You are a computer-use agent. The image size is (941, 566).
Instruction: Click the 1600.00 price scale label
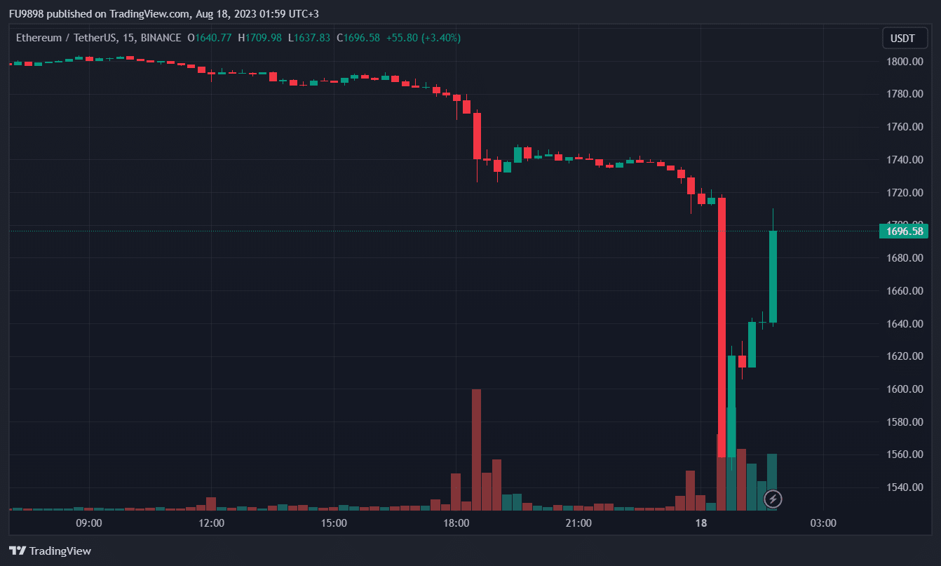pos(903,389)
